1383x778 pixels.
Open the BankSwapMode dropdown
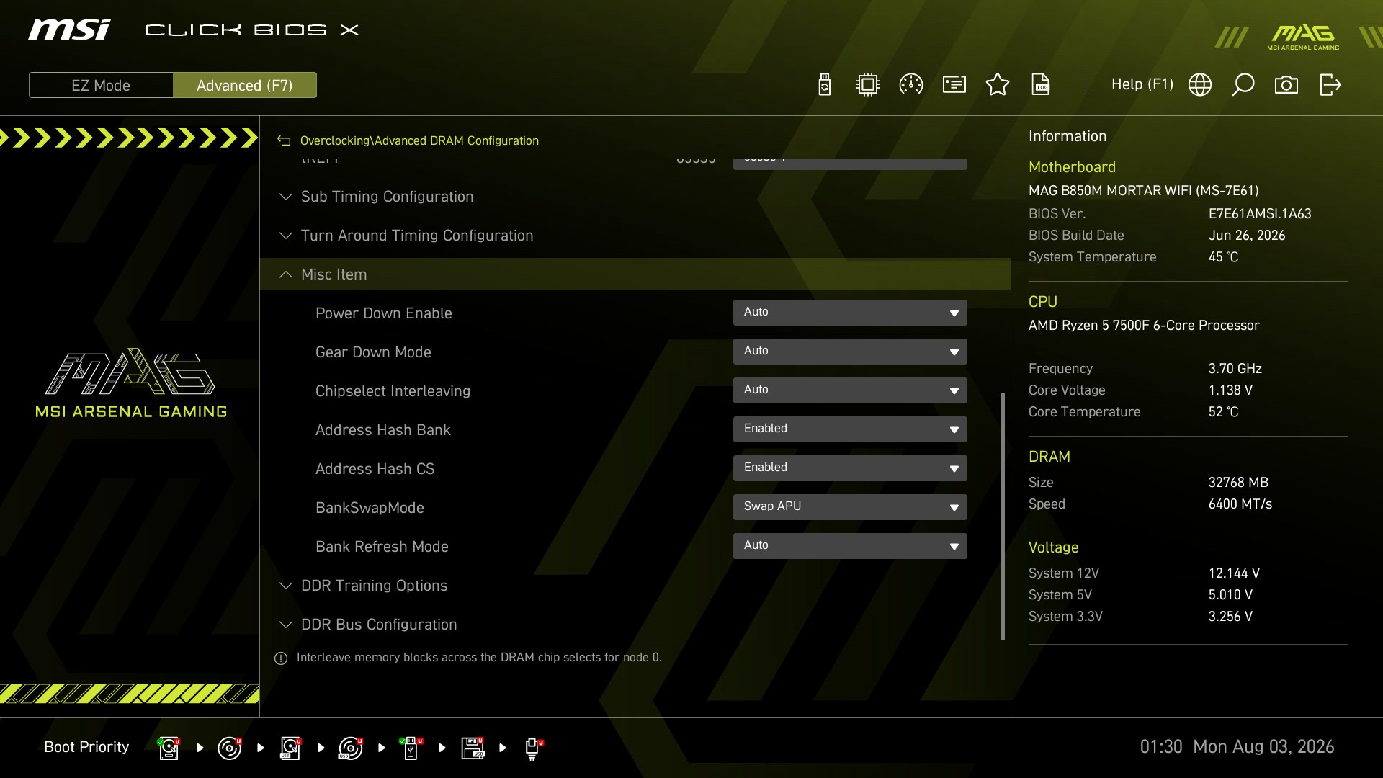coord(850,507)
